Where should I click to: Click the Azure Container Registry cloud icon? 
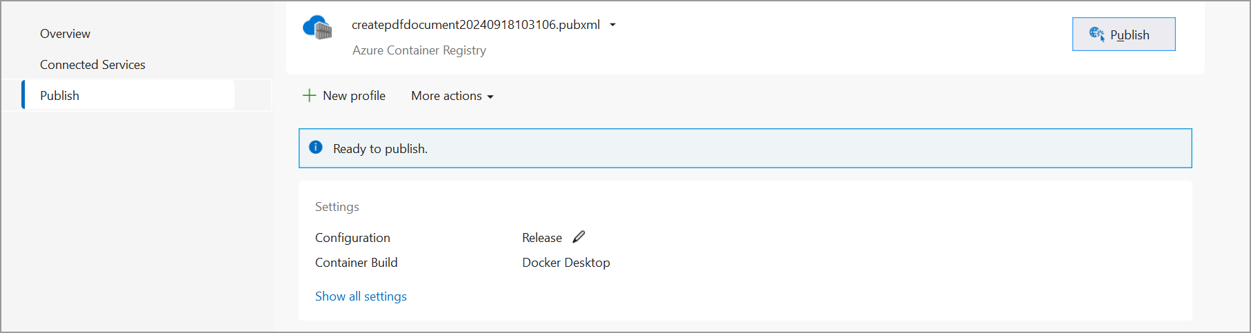[317, 28]
